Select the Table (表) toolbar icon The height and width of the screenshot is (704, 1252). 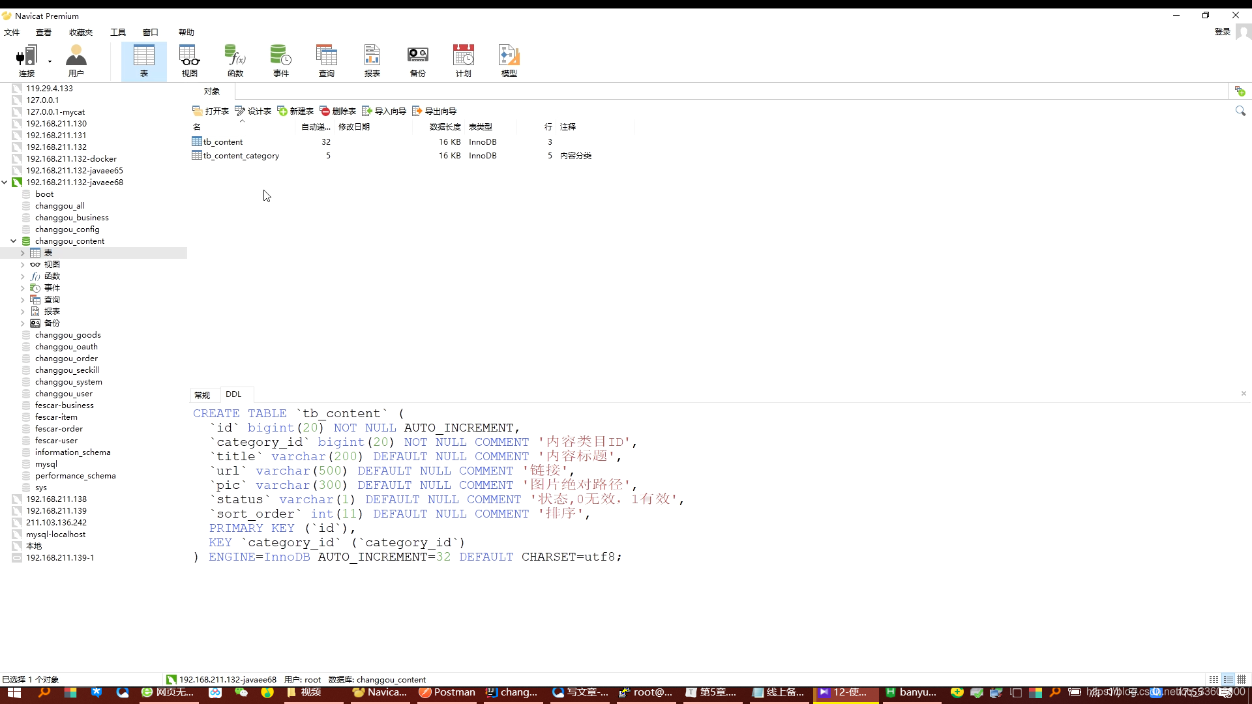144,61
